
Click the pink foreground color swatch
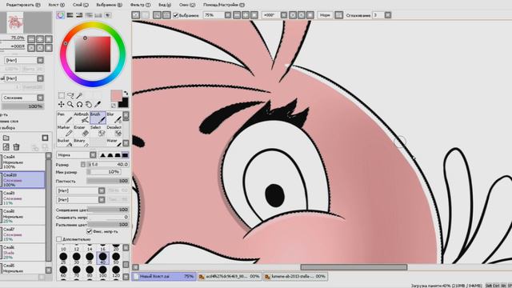pos(115,96)
